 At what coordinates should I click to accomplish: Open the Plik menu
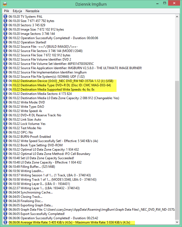click(x=6, y=11)
